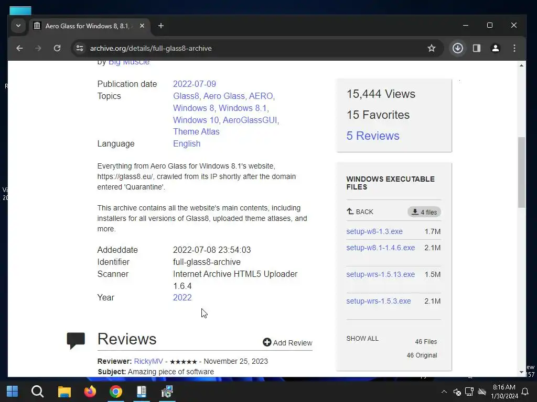This screenshot has height=402, width=537.
Task: Open File Explorer from the taskbar
Action: click(x=64, y=392)
